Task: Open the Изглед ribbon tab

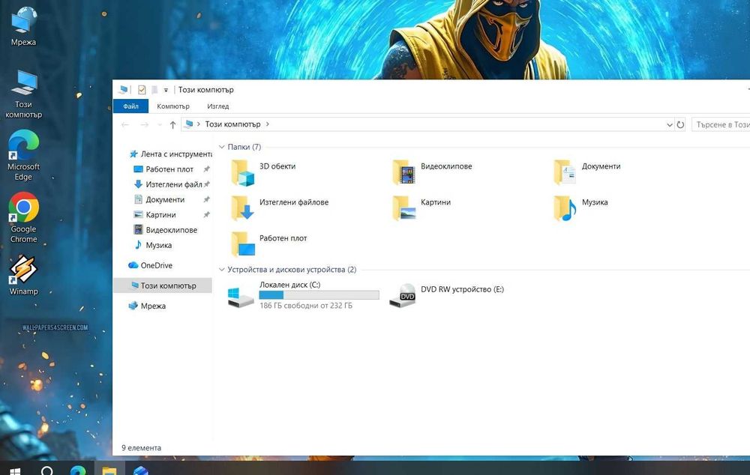Action: 218,106
